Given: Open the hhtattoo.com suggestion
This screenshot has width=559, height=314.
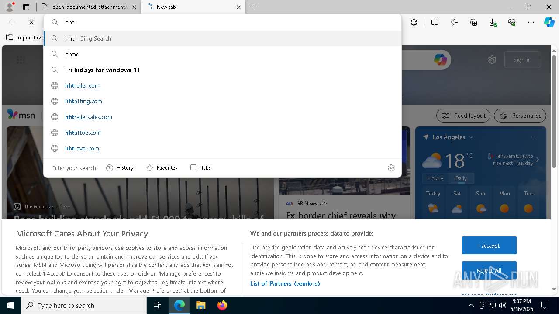Looking at the screenshot, I should [222, 133].
